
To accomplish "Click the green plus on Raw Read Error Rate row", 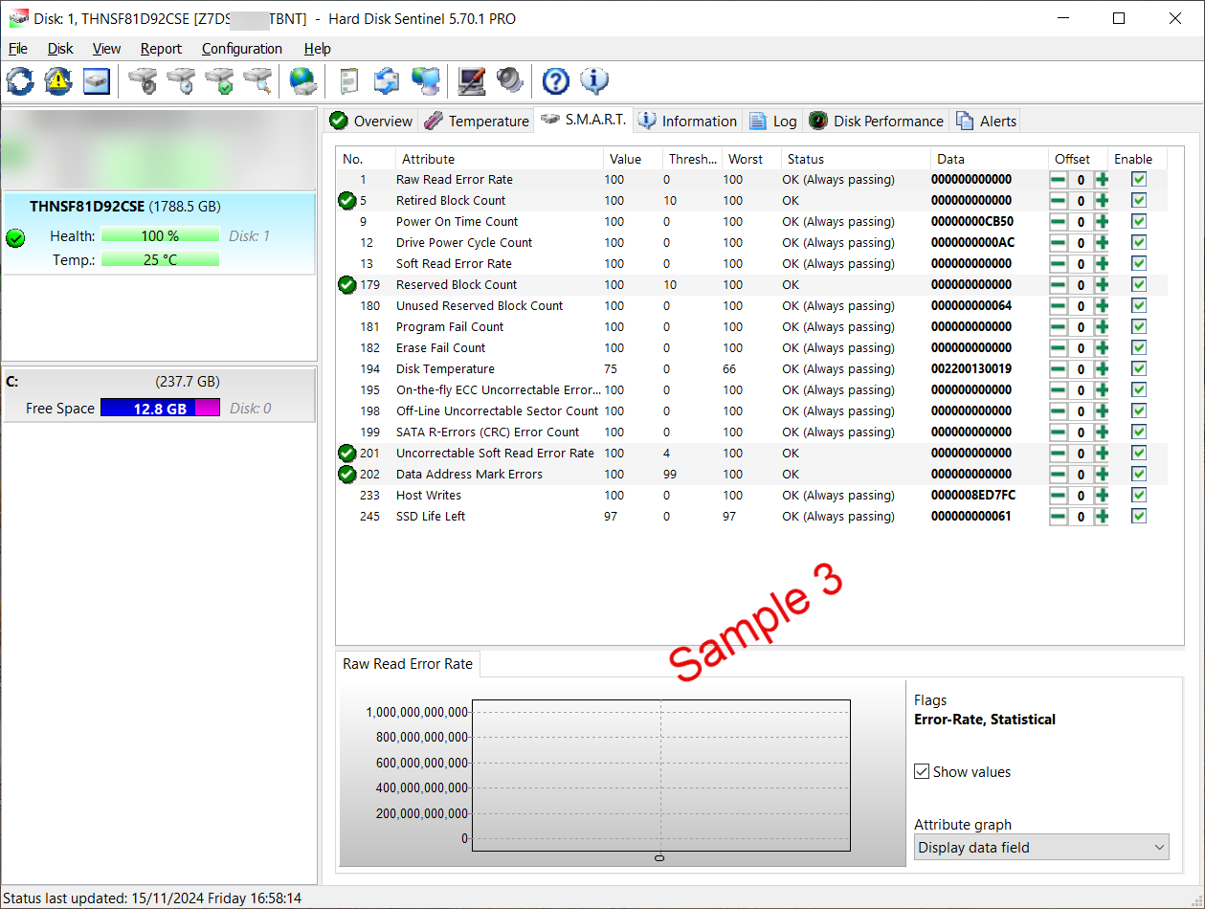I will tap(1102, 179).
